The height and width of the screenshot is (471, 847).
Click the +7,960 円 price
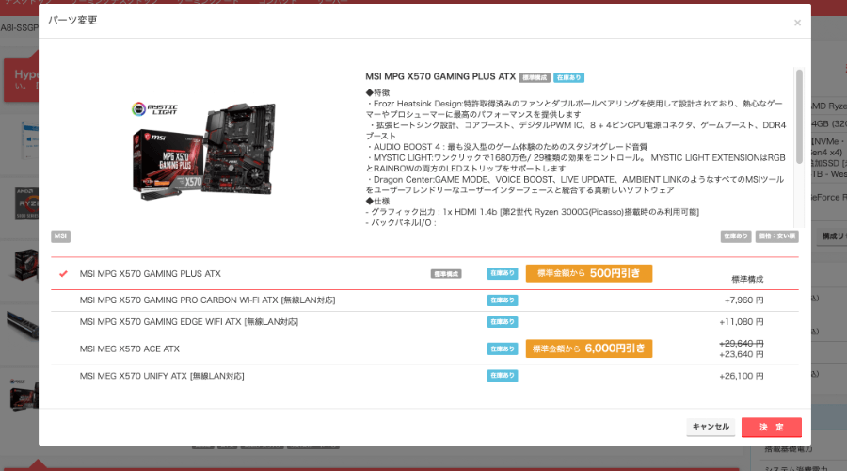point(743,300)
